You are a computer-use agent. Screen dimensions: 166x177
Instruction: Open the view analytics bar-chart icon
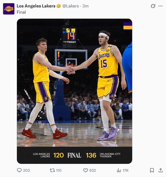point(119,170)
